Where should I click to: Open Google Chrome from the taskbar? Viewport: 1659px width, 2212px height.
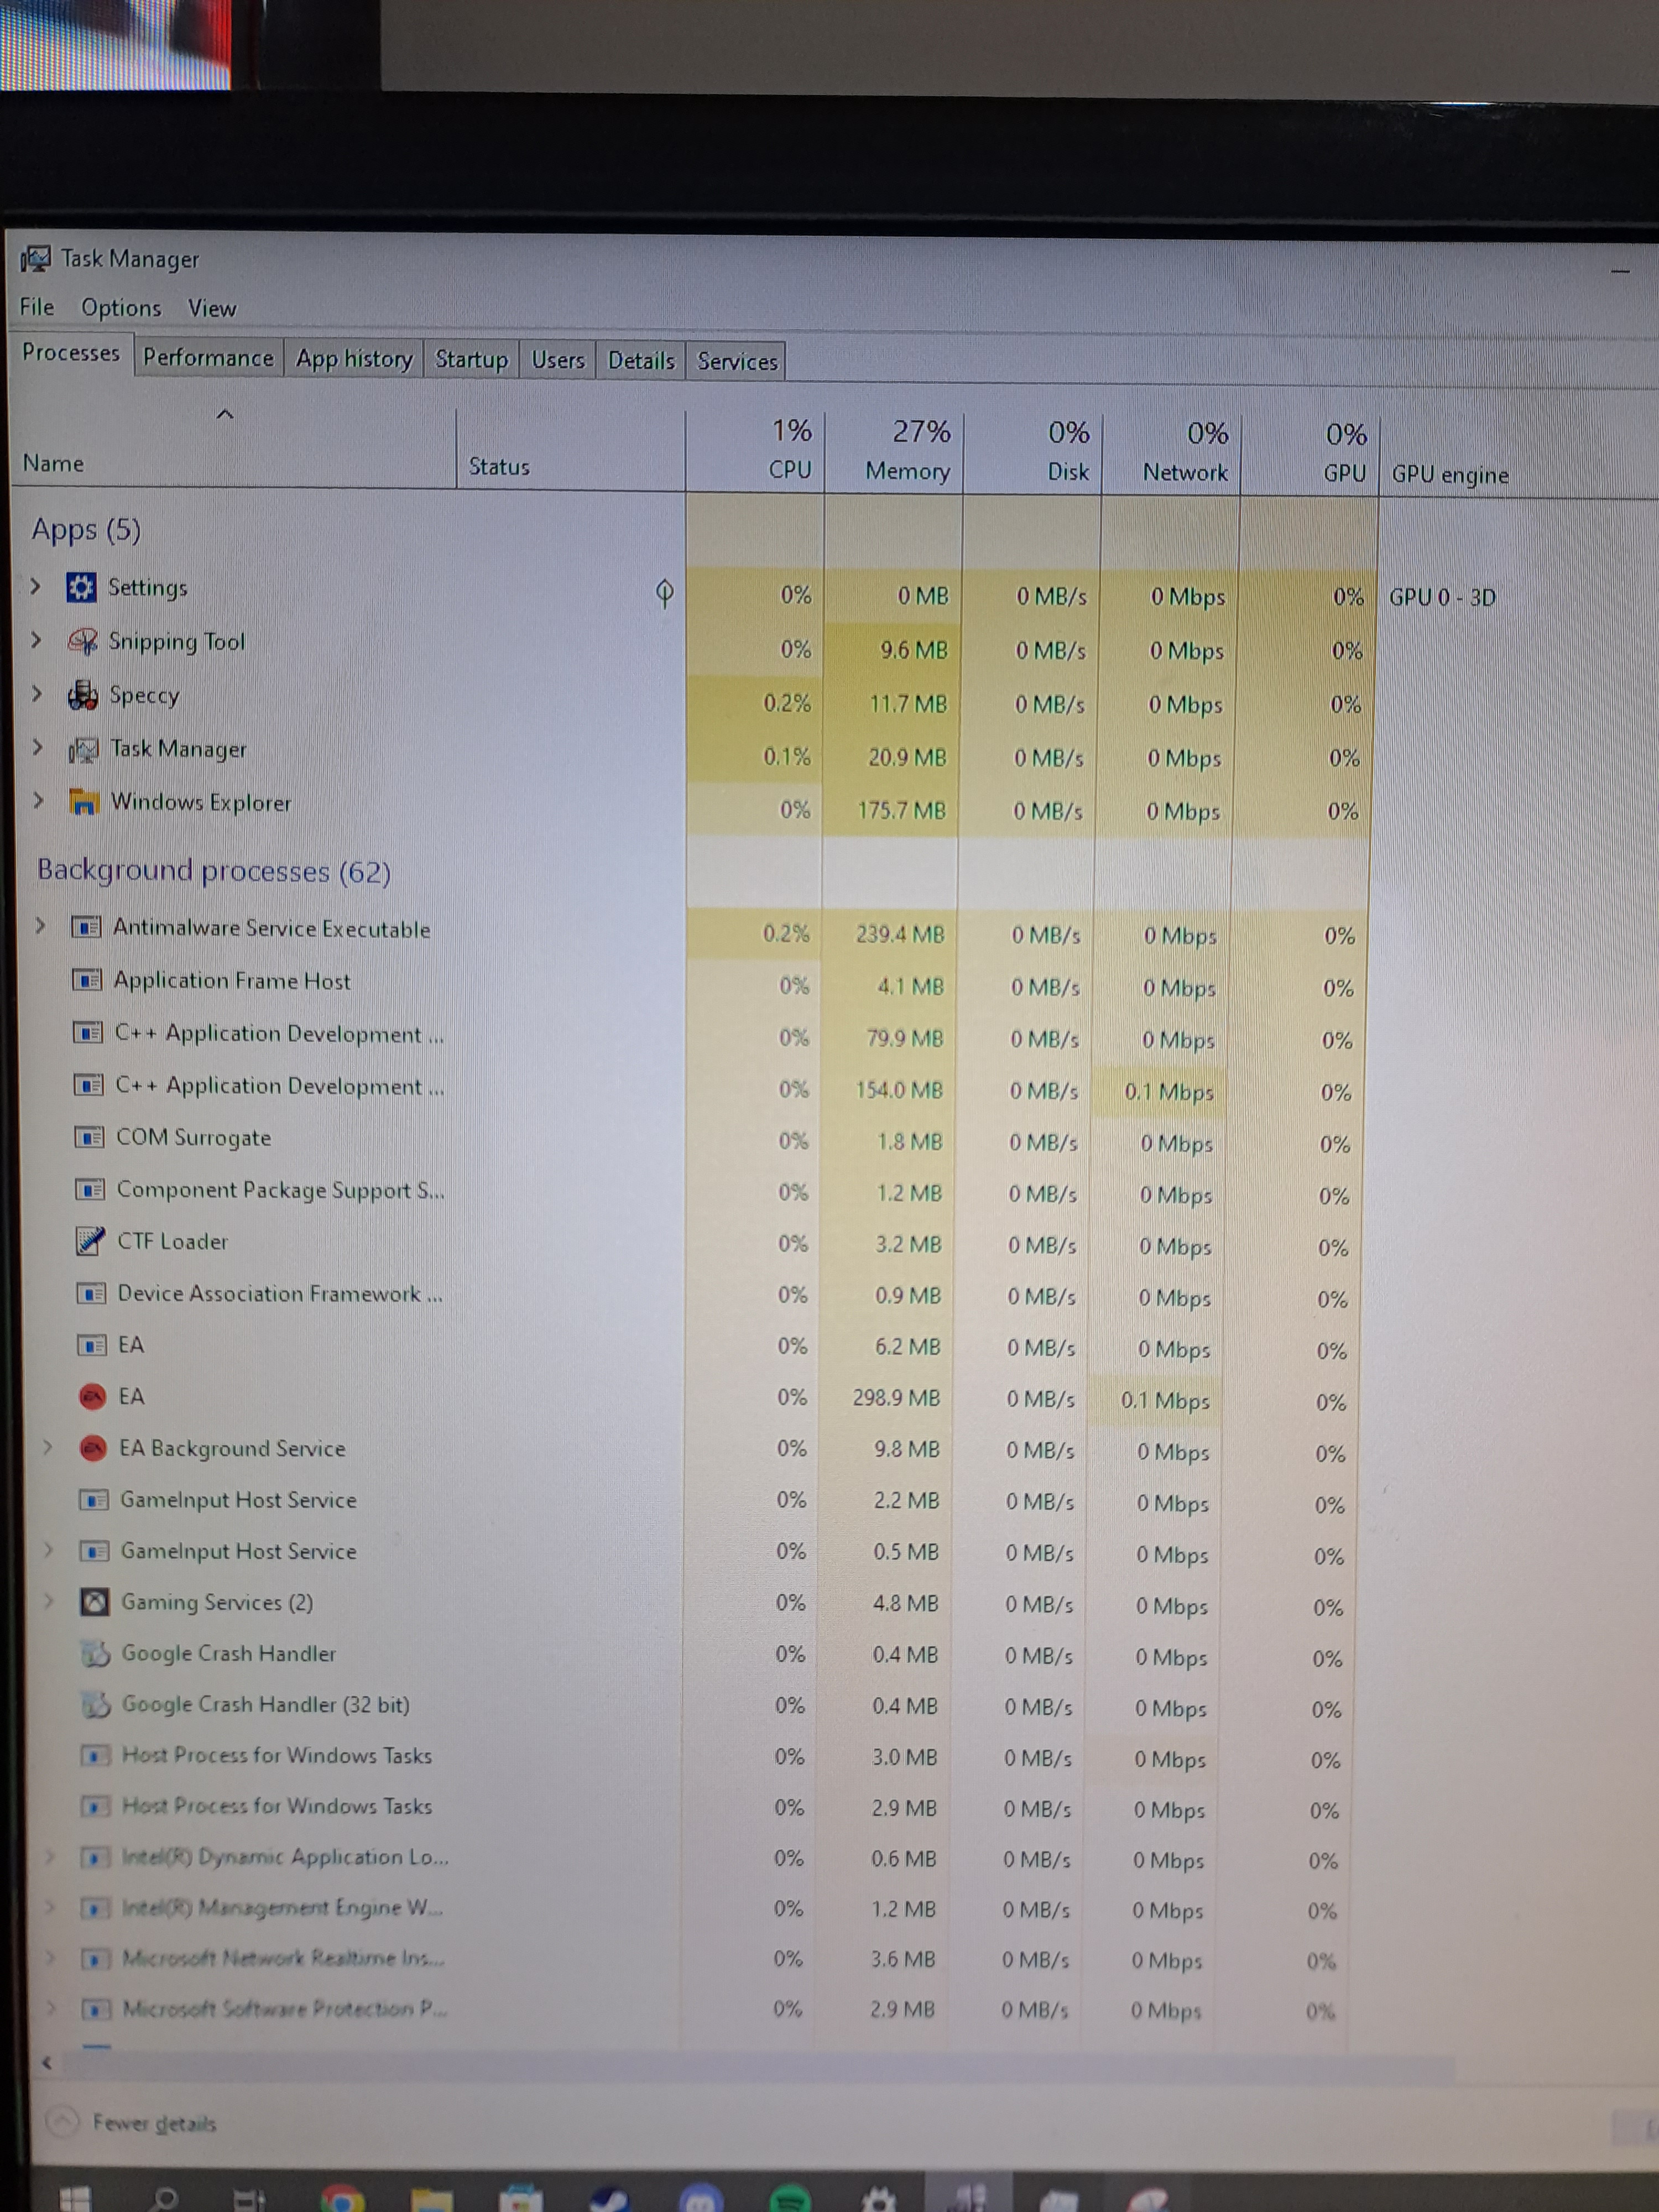pos(342,2197)
